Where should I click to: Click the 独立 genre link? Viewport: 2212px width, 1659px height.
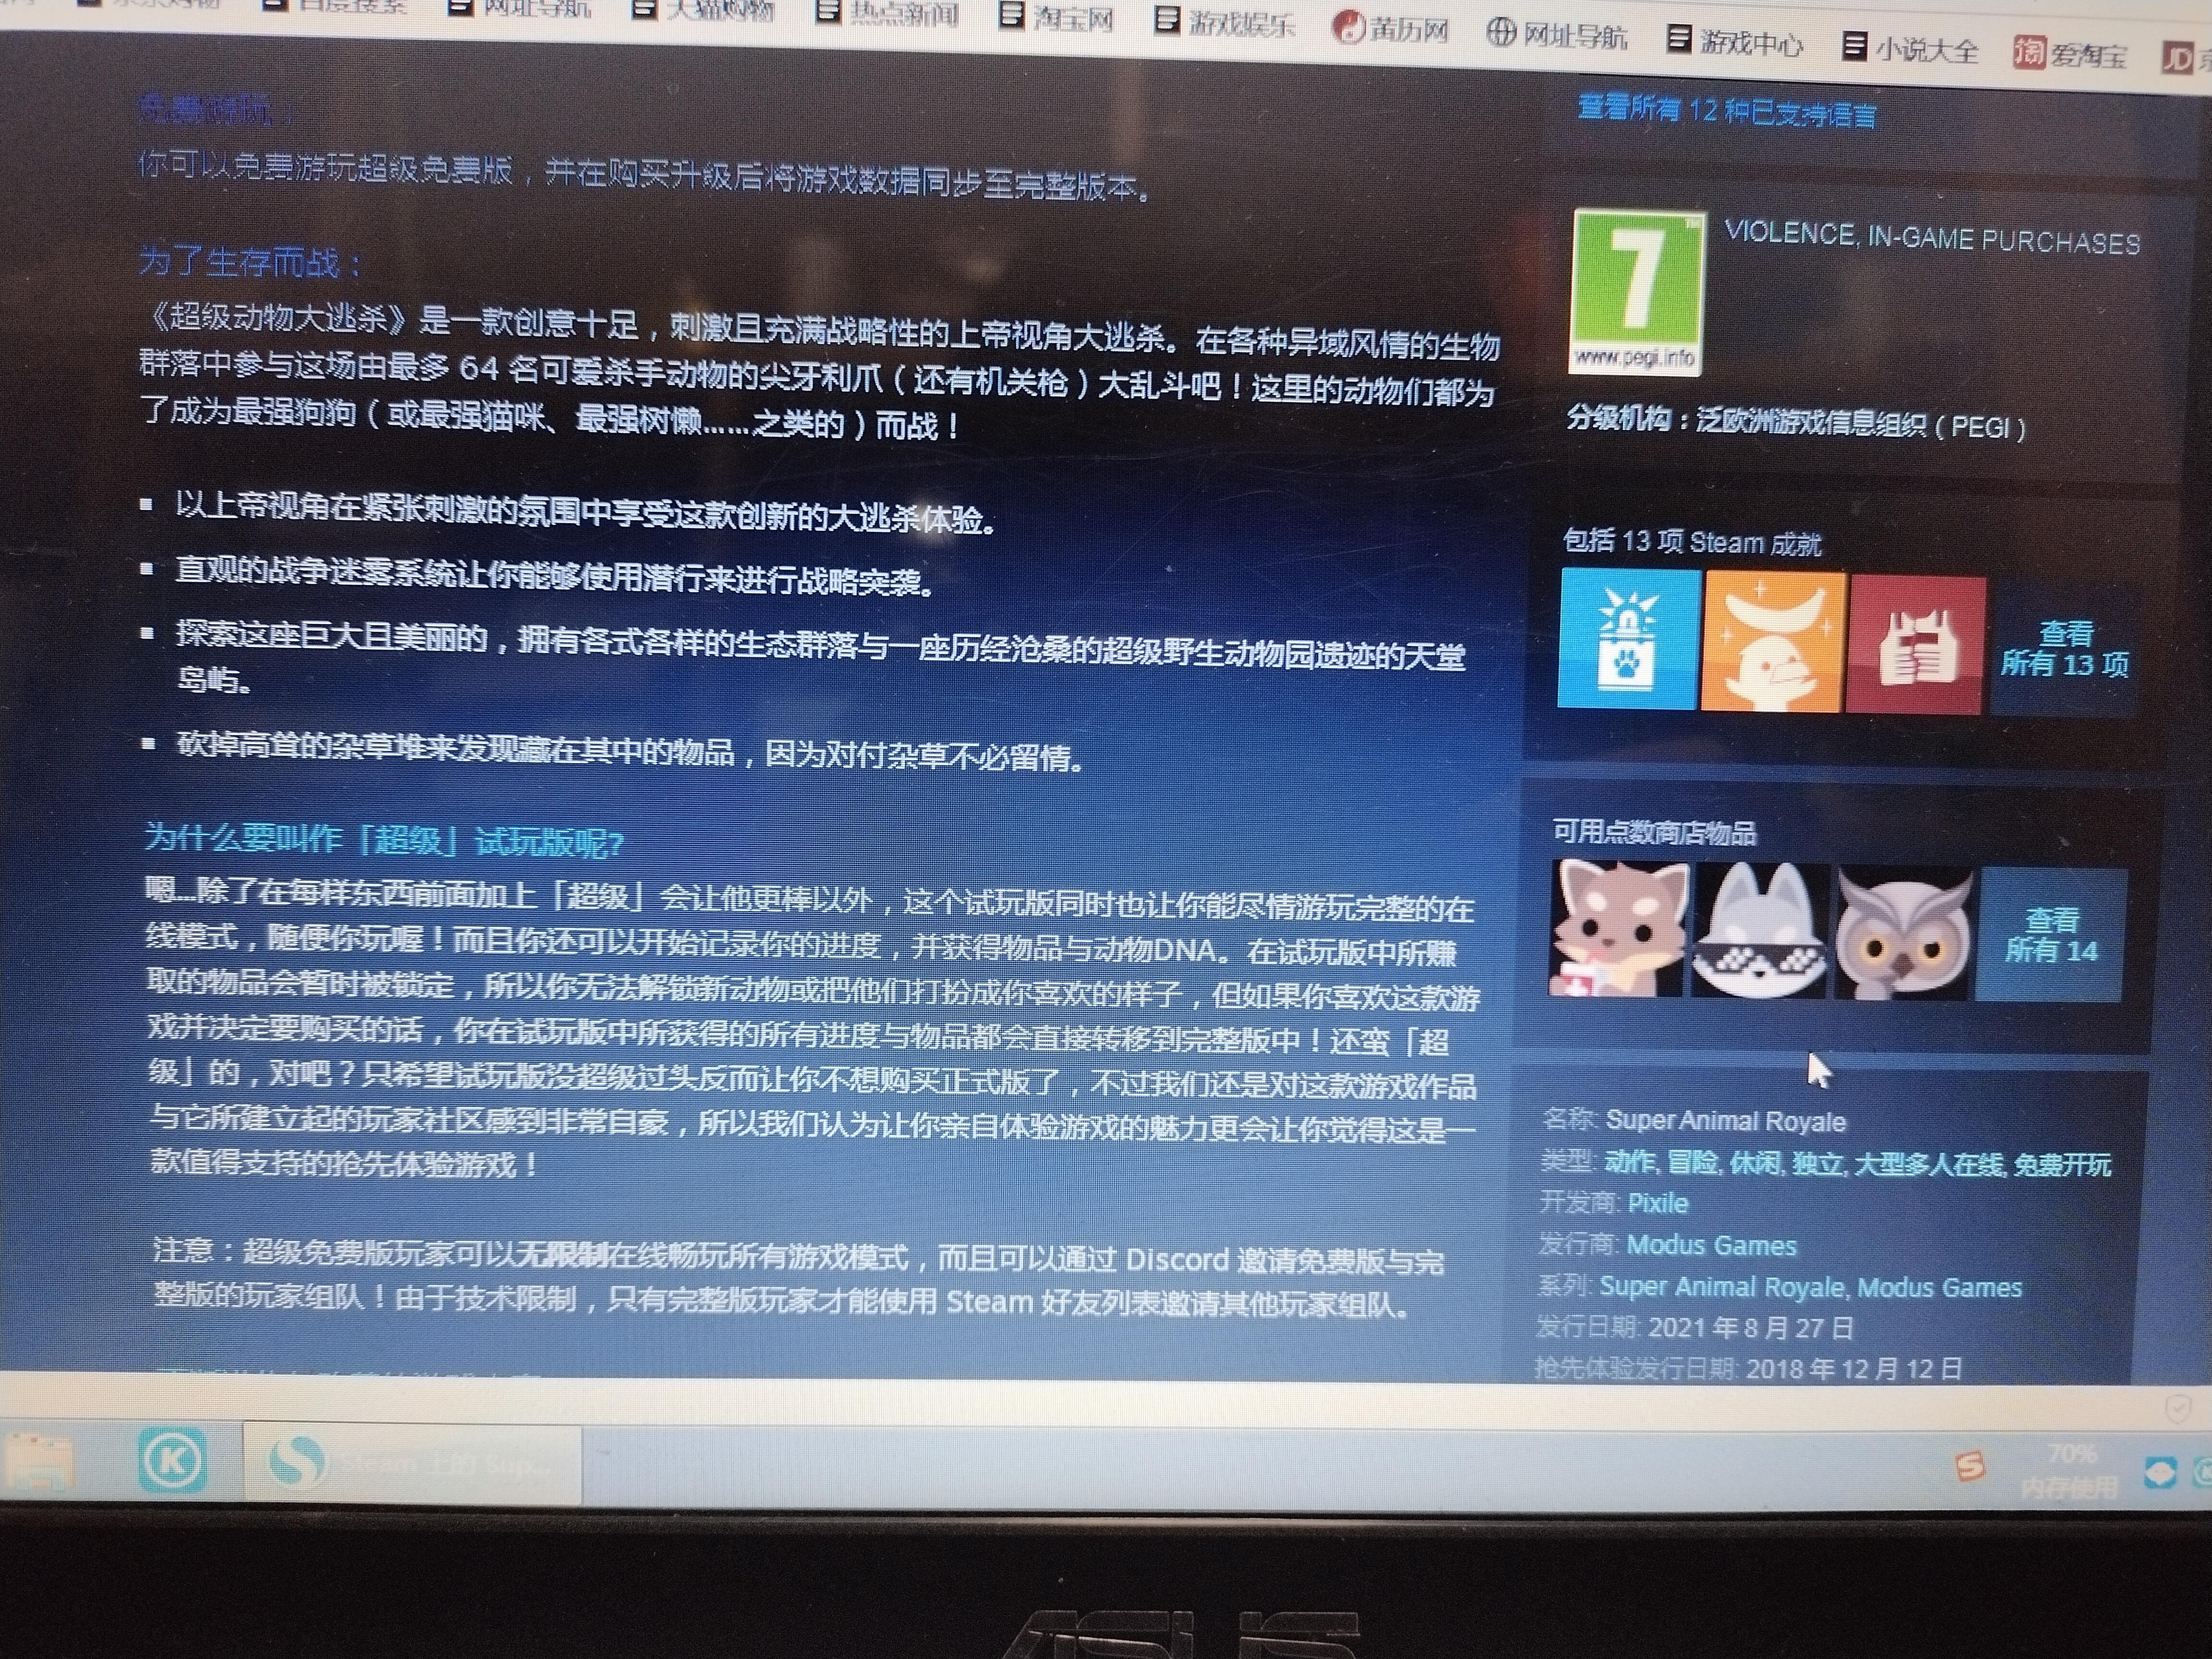coord(1817,1164)
